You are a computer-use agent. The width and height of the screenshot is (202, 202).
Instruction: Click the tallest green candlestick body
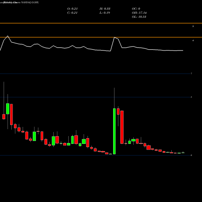coord(114,131)
